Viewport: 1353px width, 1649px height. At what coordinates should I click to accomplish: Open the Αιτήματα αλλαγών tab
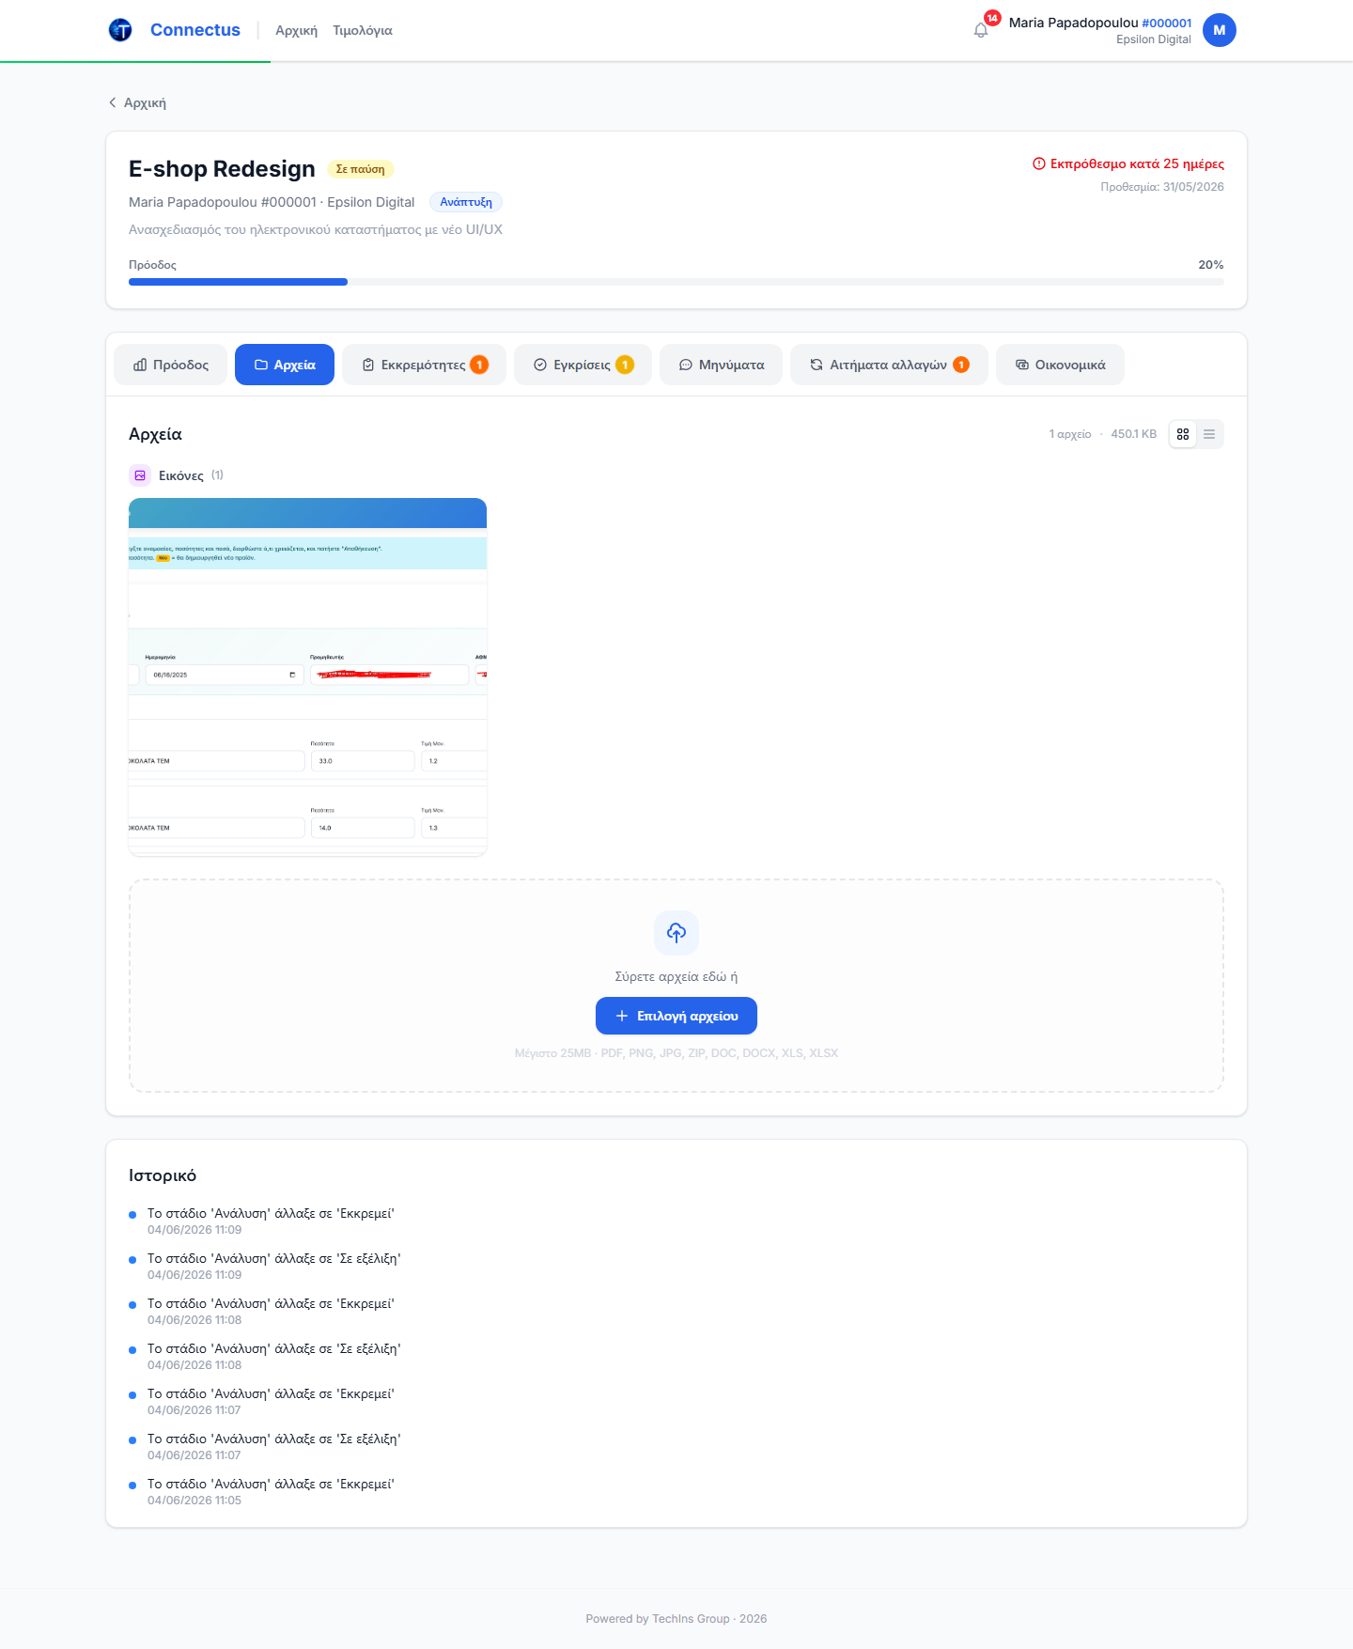(x=889, y=365)
